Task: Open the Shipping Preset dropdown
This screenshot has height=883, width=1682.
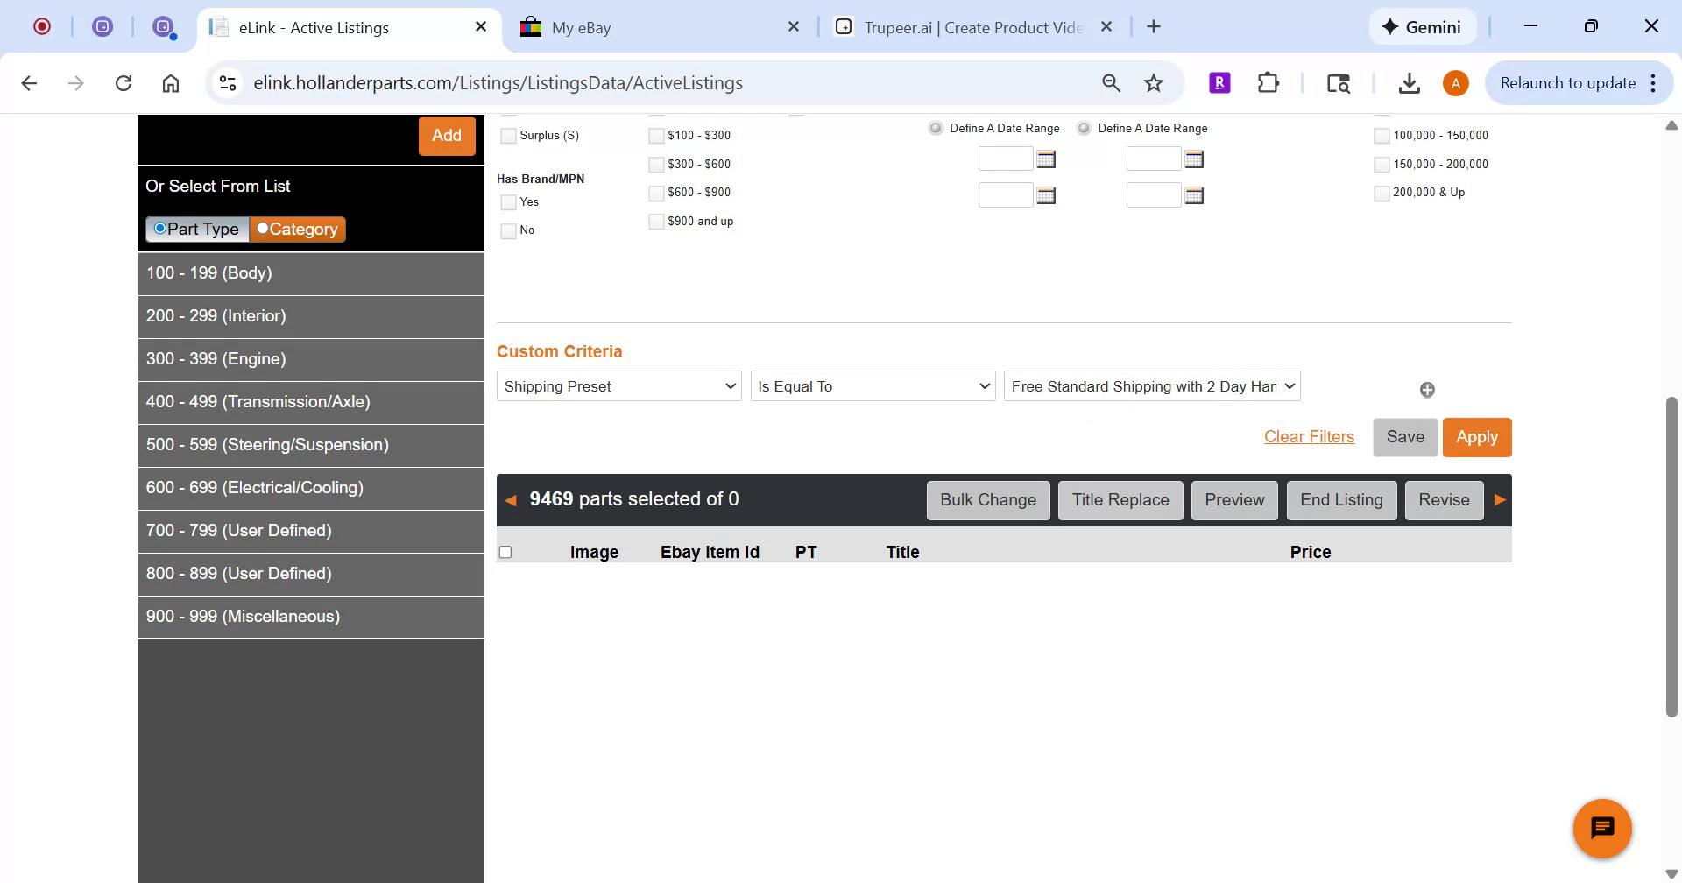Action: click(x=618, y=385)
